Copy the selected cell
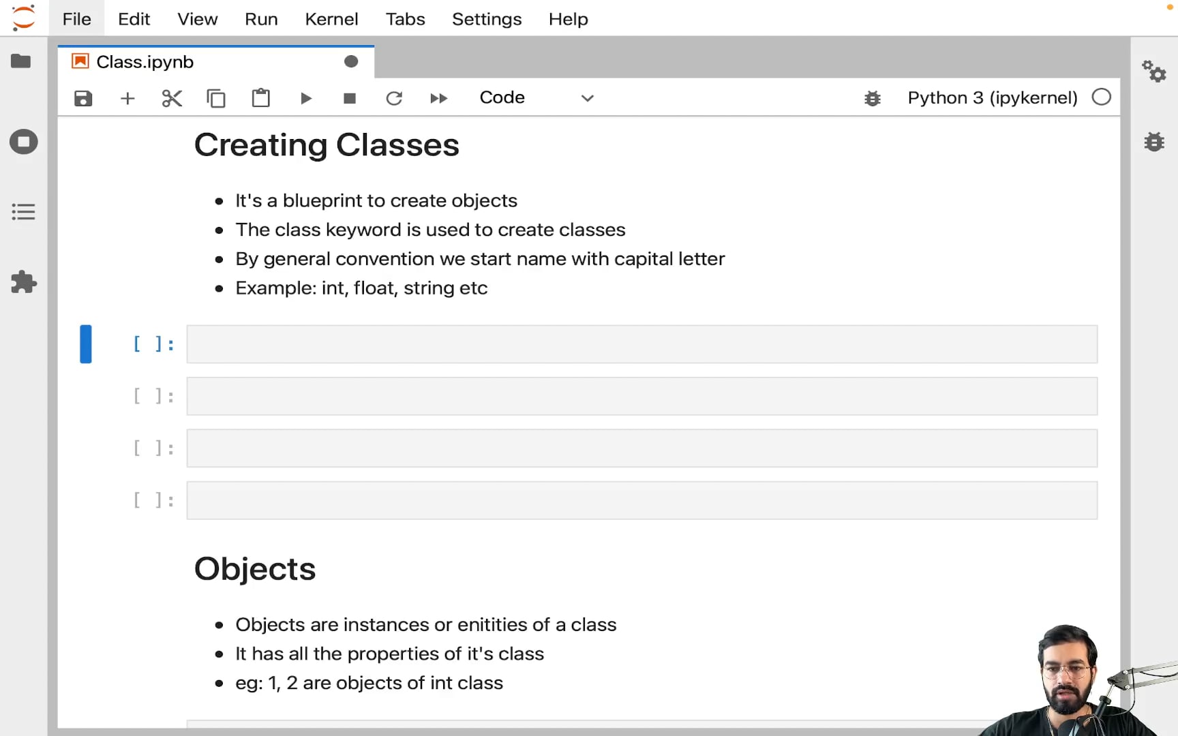1178x736 pixels. (x=216, y=99)
